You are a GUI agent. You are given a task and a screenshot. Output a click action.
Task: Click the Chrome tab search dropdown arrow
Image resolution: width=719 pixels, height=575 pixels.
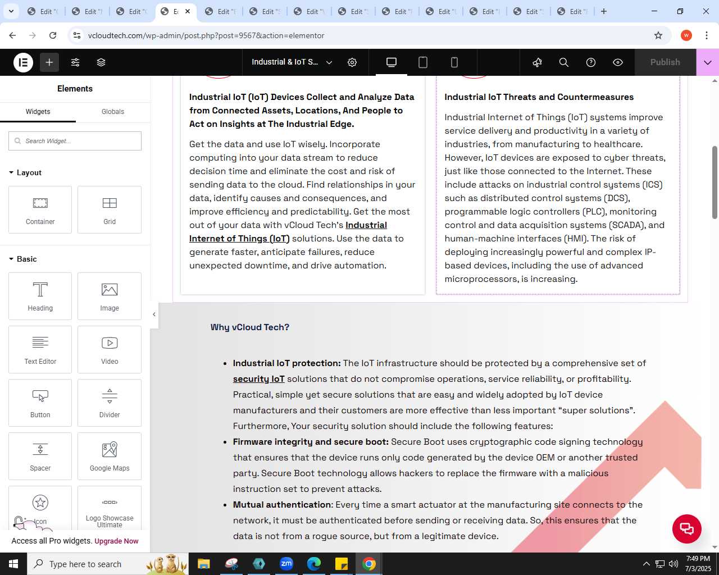(x=11, y=11)
